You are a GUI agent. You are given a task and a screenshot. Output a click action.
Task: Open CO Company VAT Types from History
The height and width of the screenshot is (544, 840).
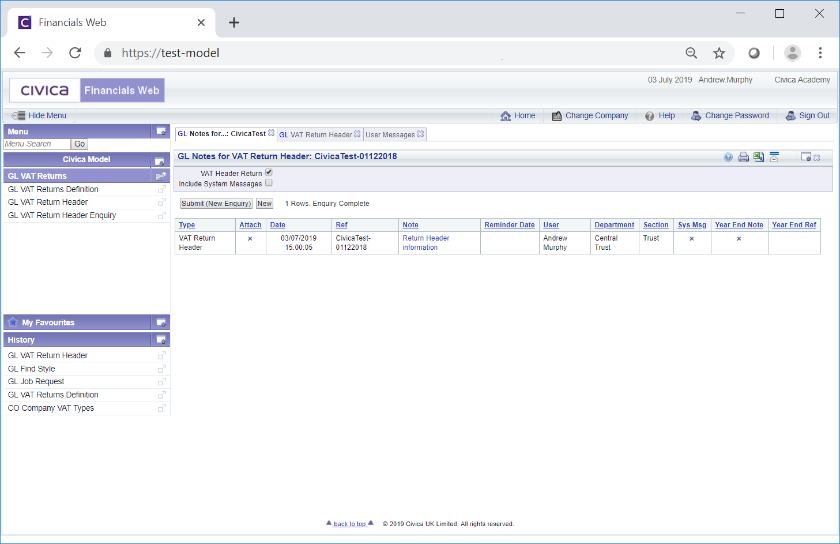coord(51,408)
